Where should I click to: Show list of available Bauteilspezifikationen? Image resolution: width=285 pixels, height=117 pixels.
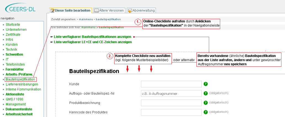tap(92, 37)
